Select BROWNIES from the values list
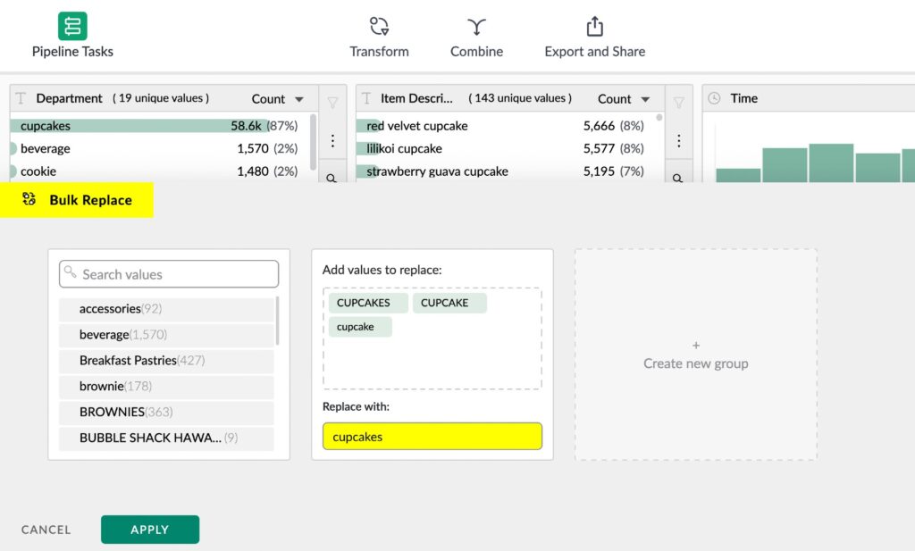Viewport: 915px width, 551px height. pyautogui.click(x=166, y=412)
